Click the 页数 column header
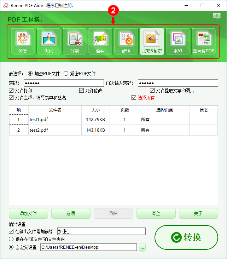The image size is (227, 259). click(125, 110)
